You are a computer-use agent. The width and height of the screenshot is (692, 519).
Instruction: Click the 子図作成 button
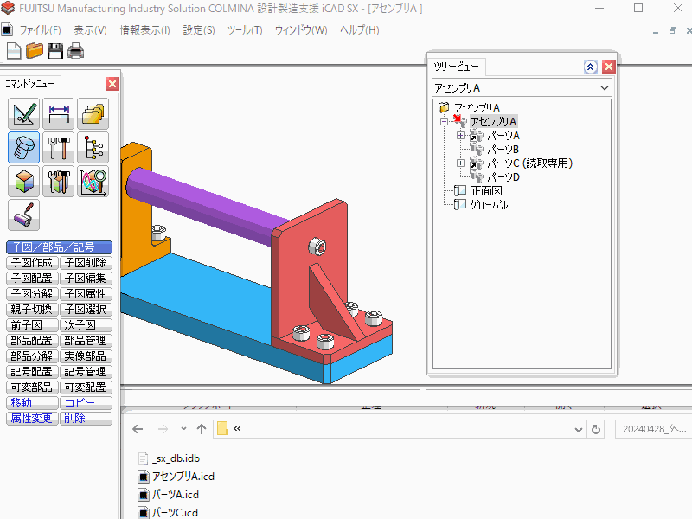pos(32,263)
